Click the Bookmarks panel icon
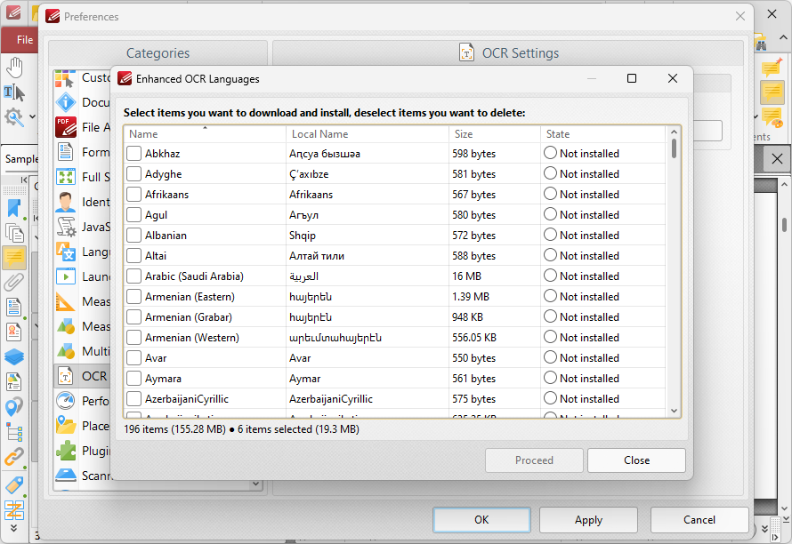 coord(14,208)
